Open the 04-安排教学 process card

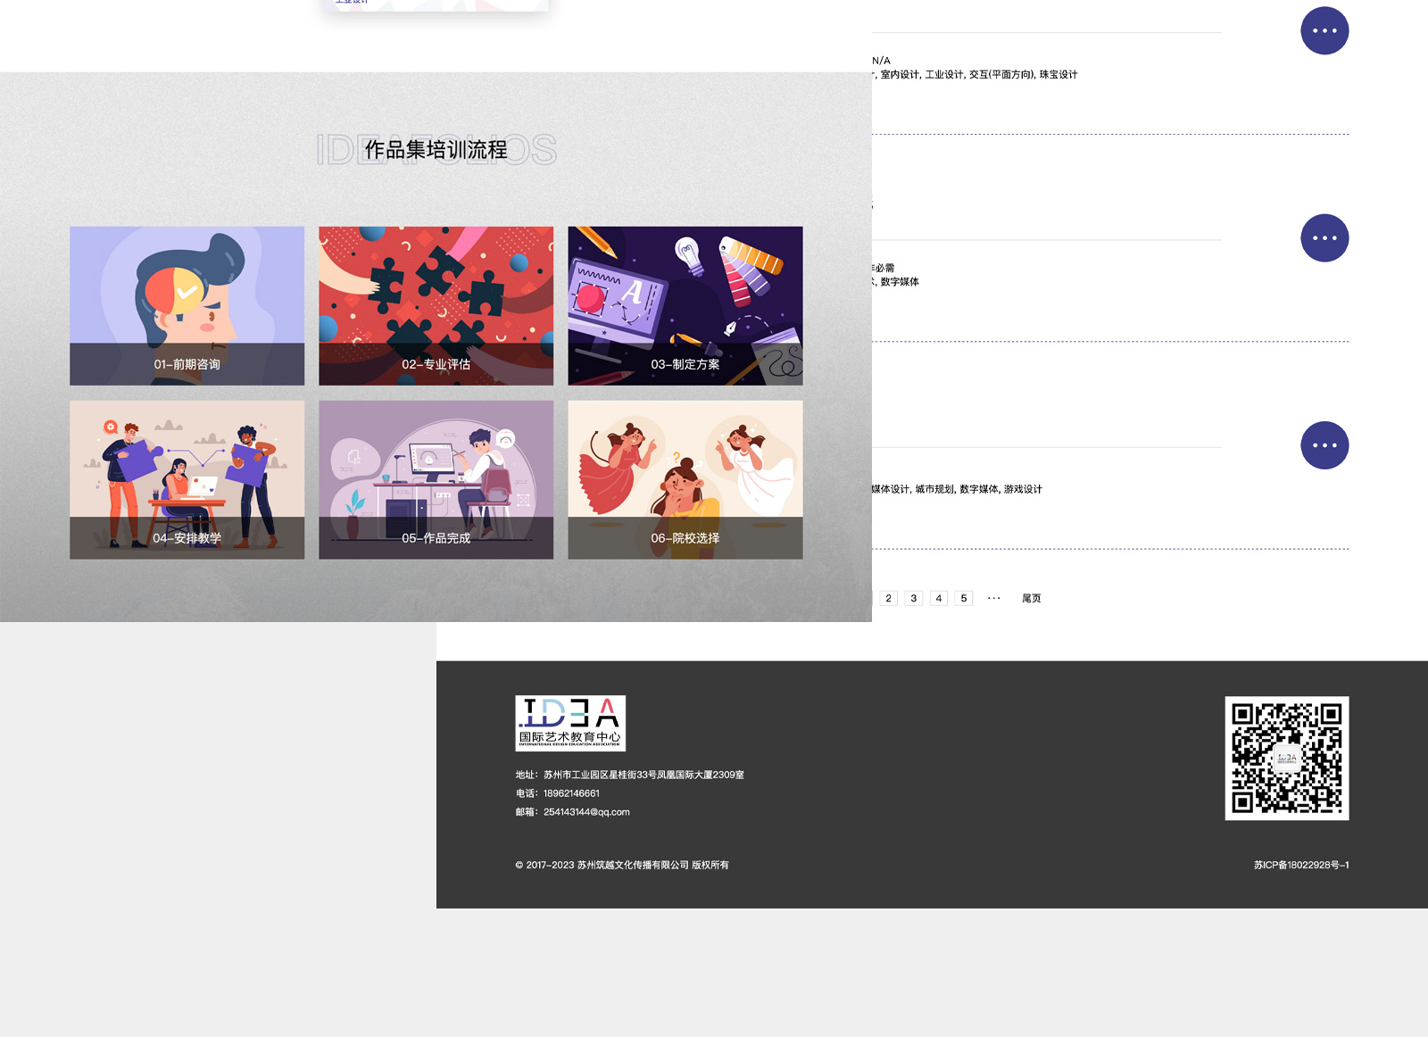point(187,479)
